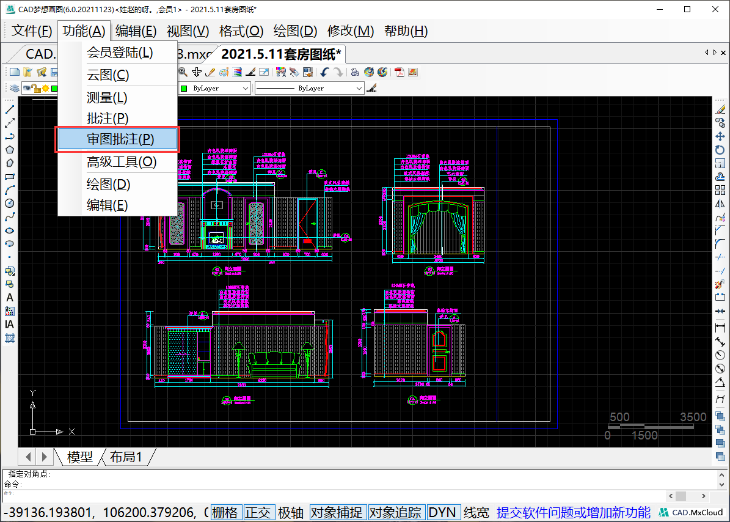
Task: Select the Ellipse drawing tool
Action: (x=9, y=230)
